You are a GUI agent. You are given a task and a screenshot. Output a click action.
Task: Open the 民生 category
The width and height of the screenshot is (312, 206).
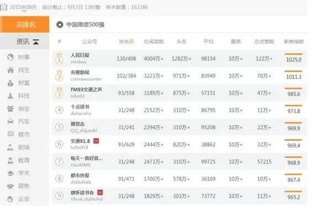(24, 70)
